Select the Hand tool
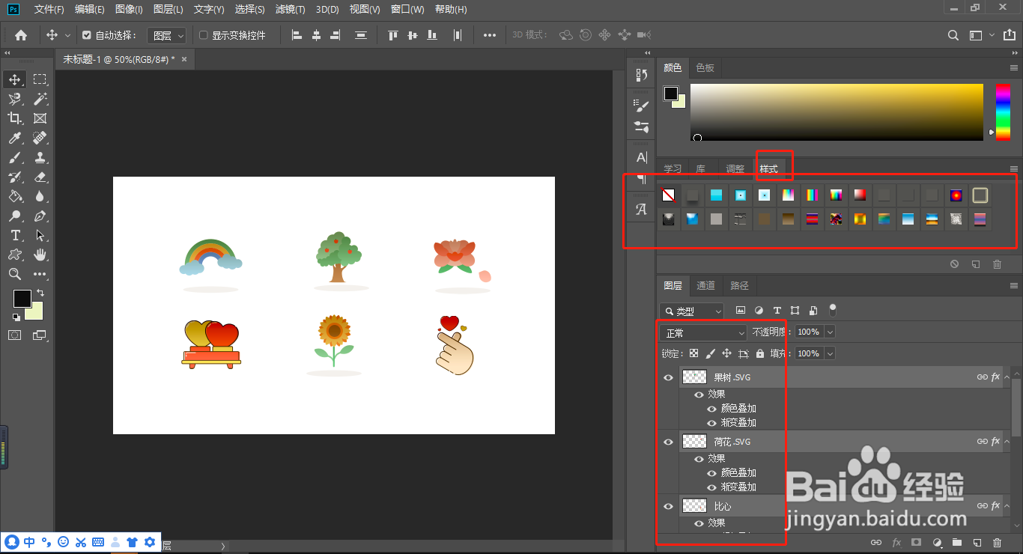Viewport: 1023px width, 554px height. 40,255
